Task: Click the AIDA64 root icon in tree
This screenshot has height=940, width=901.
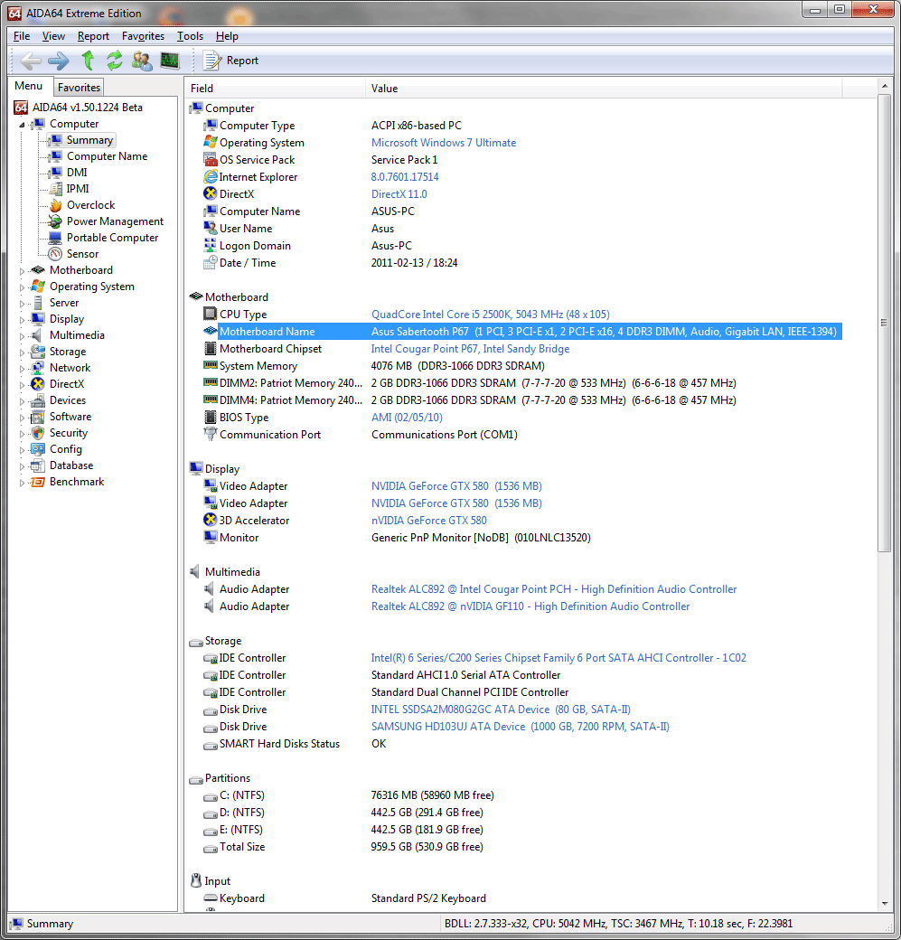Action: tap(21, 108)
